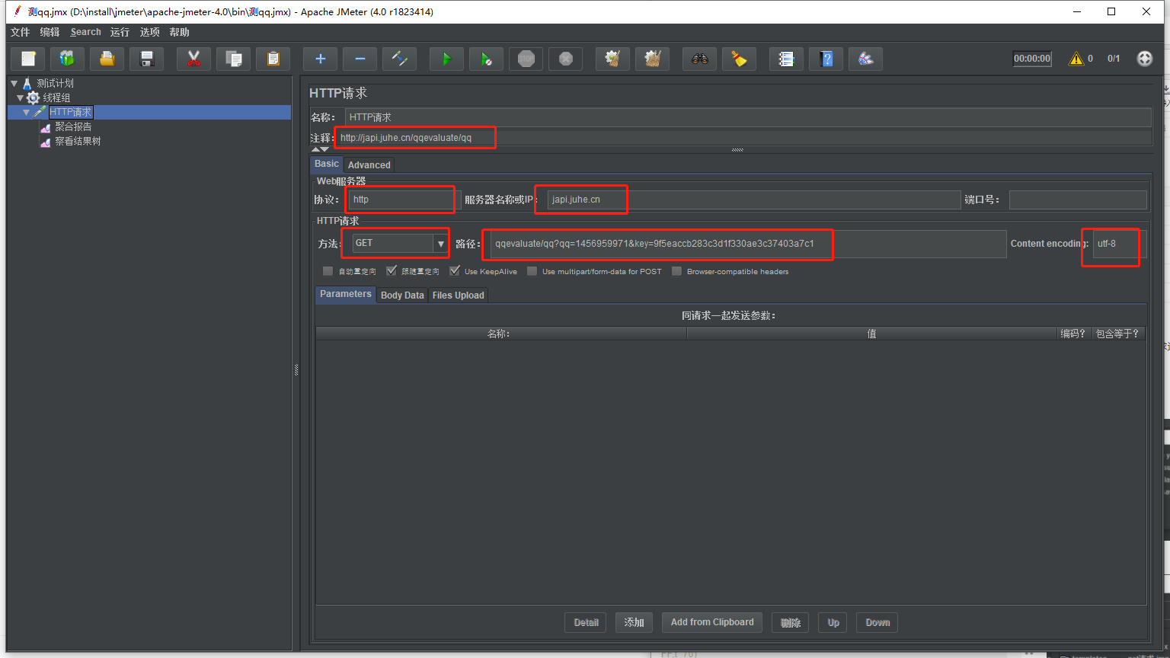Collapse the 测试计划 tree node
Viewport: 1170px width, 658px height.
click(14, 83)
